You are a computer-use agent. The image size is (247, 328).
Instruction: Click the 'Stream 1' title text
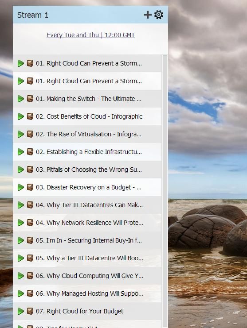click(x=33, y=15)
